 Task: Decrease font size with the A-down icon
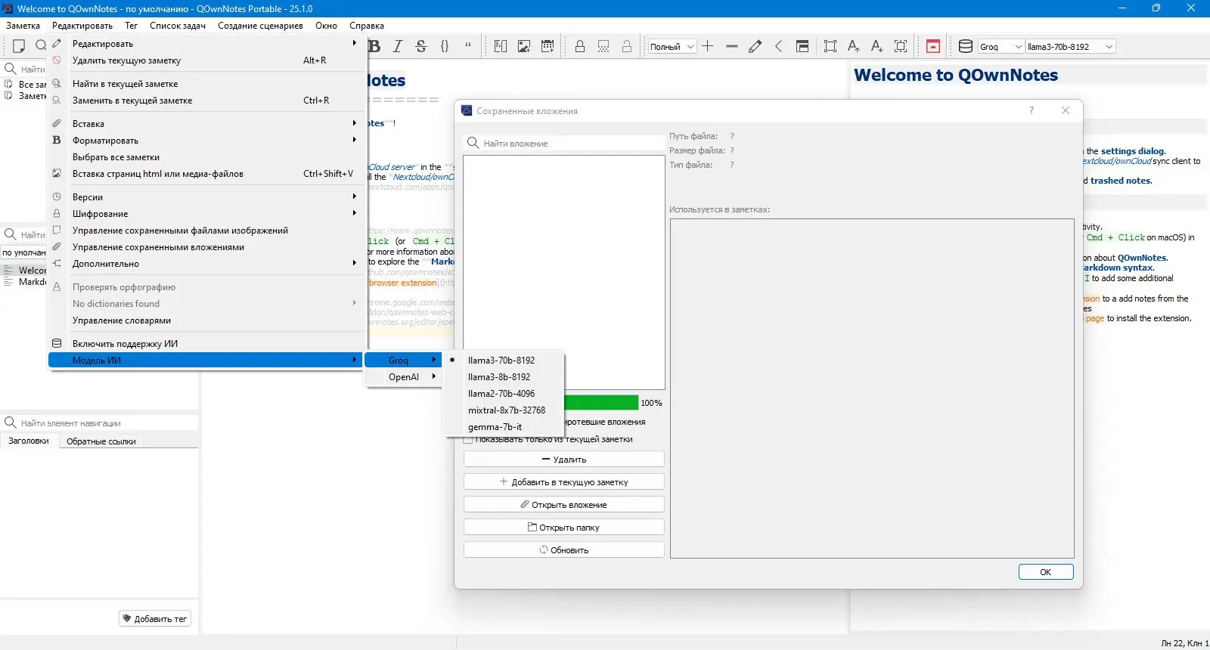click(x=877, y=46)
